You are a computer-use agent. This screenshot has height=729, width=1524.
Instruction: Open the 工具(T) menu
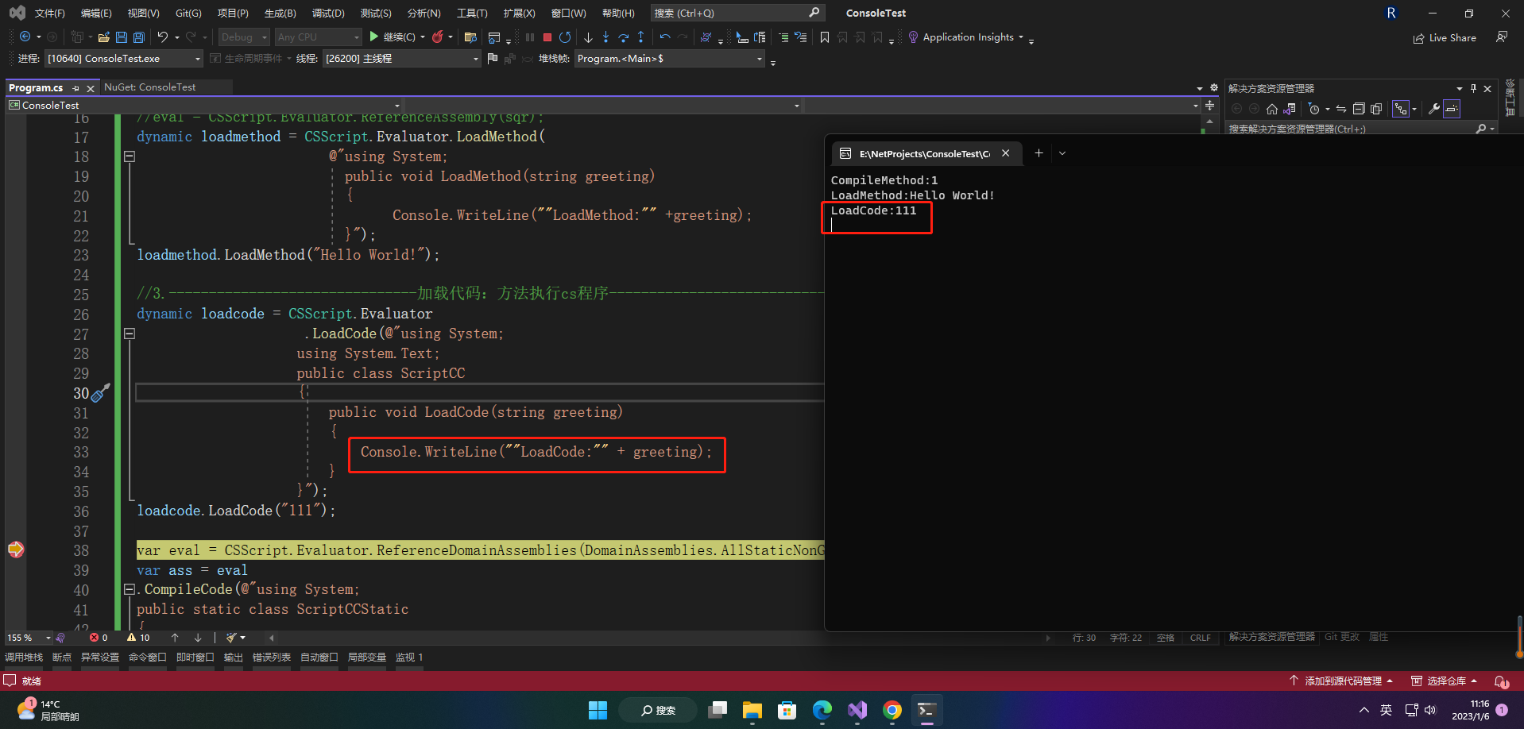point(472,13)
